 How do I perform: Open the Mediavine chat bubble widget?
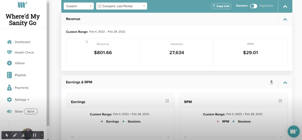(294, 131)
